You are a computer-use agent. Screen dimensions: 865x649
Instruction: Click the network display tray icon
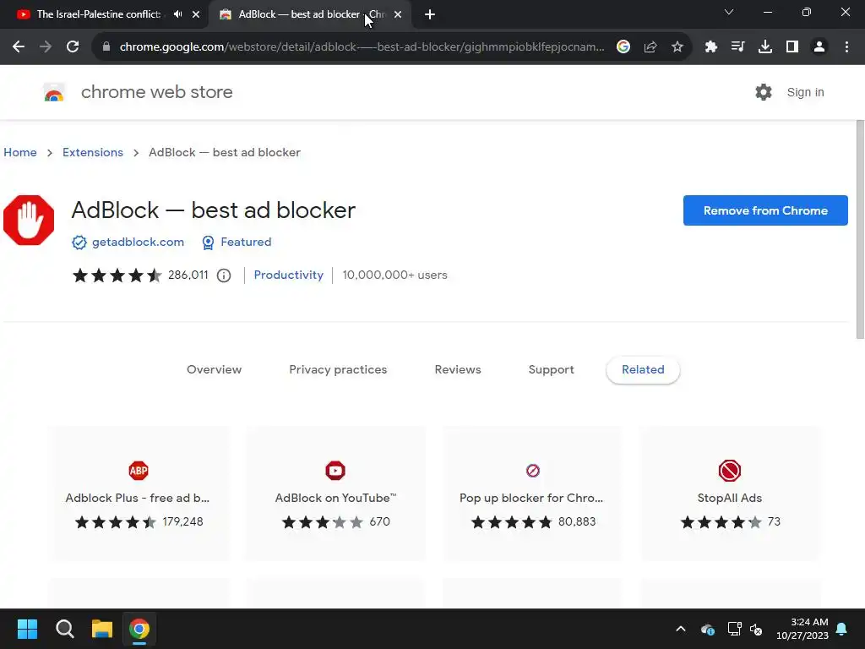click(x=734, y=629)
